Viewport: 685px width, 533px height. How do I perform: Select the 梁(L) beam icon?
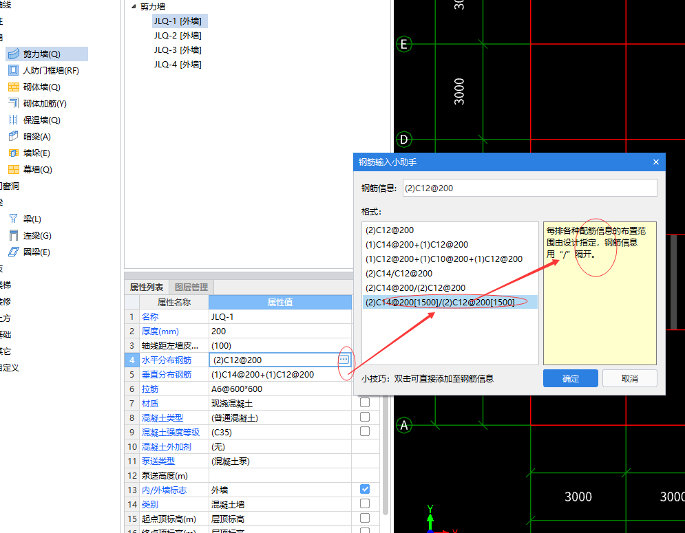[x=14, y=219]
